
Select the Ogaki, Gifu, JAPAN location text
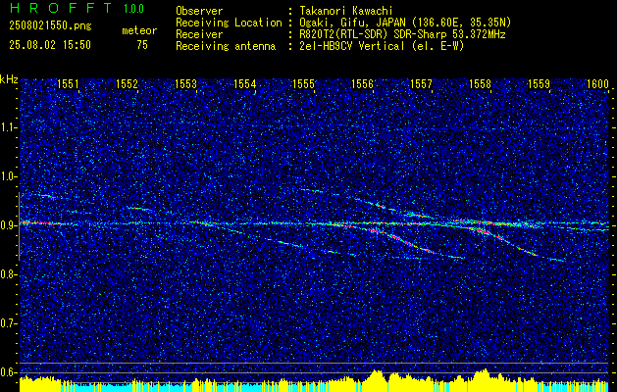pos(405,23)
